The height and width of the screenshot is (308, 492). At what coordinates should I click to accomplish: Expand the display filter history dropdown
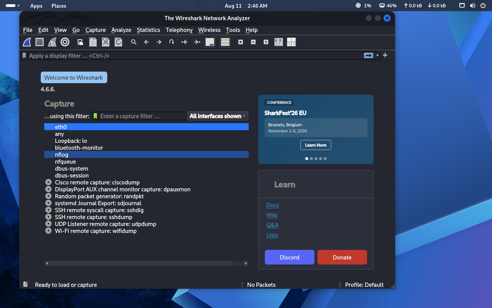(x=377, y=55)
